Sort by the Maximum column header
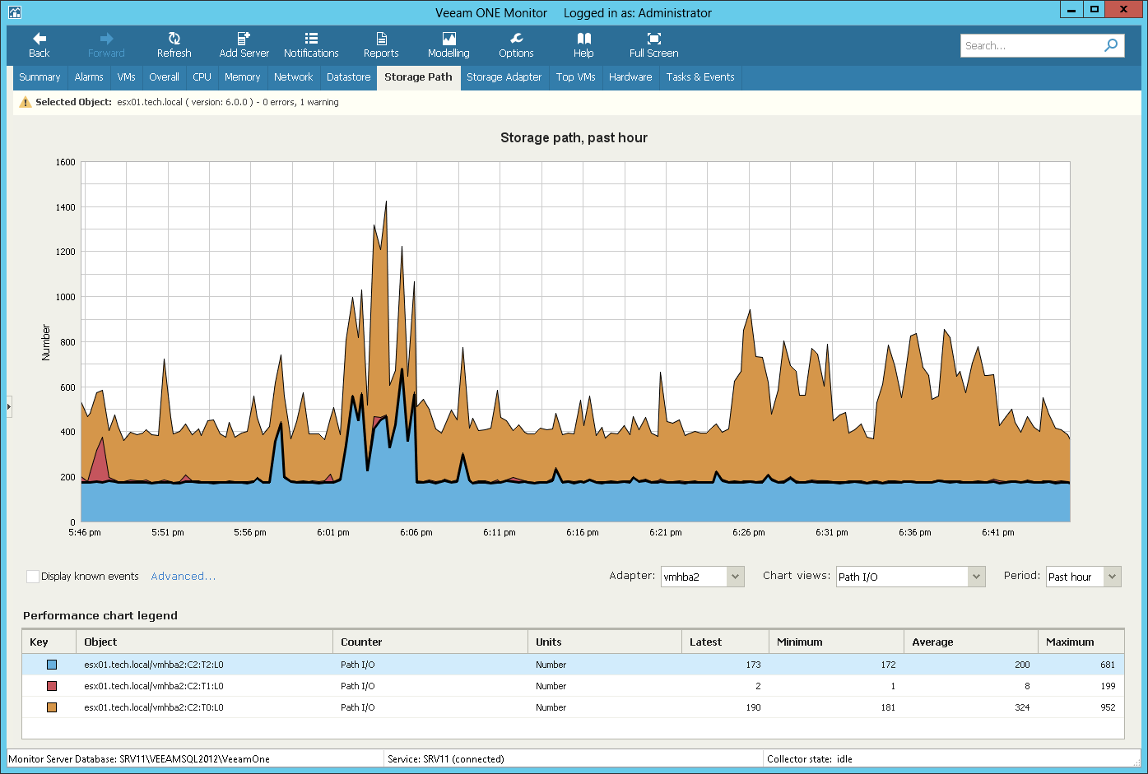1148x774 pixels. tap(1081, 642)
